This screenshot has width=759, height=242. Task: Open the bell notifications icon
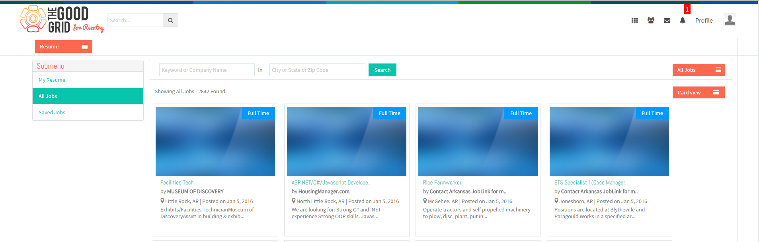[683, 20]
